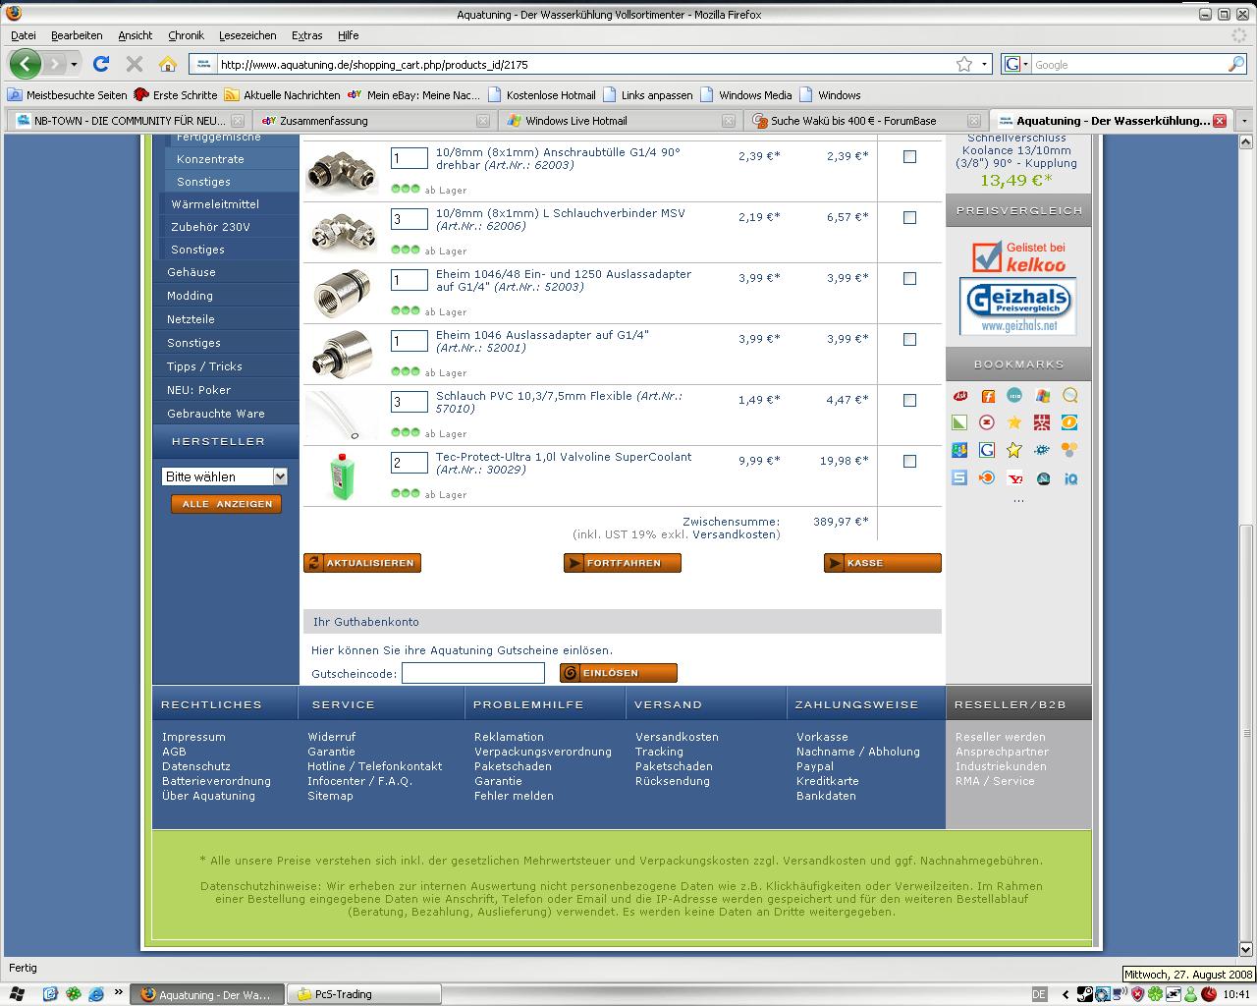Click into the Gutscheincode input field
1257x1006 pixels.
(472, 673)
